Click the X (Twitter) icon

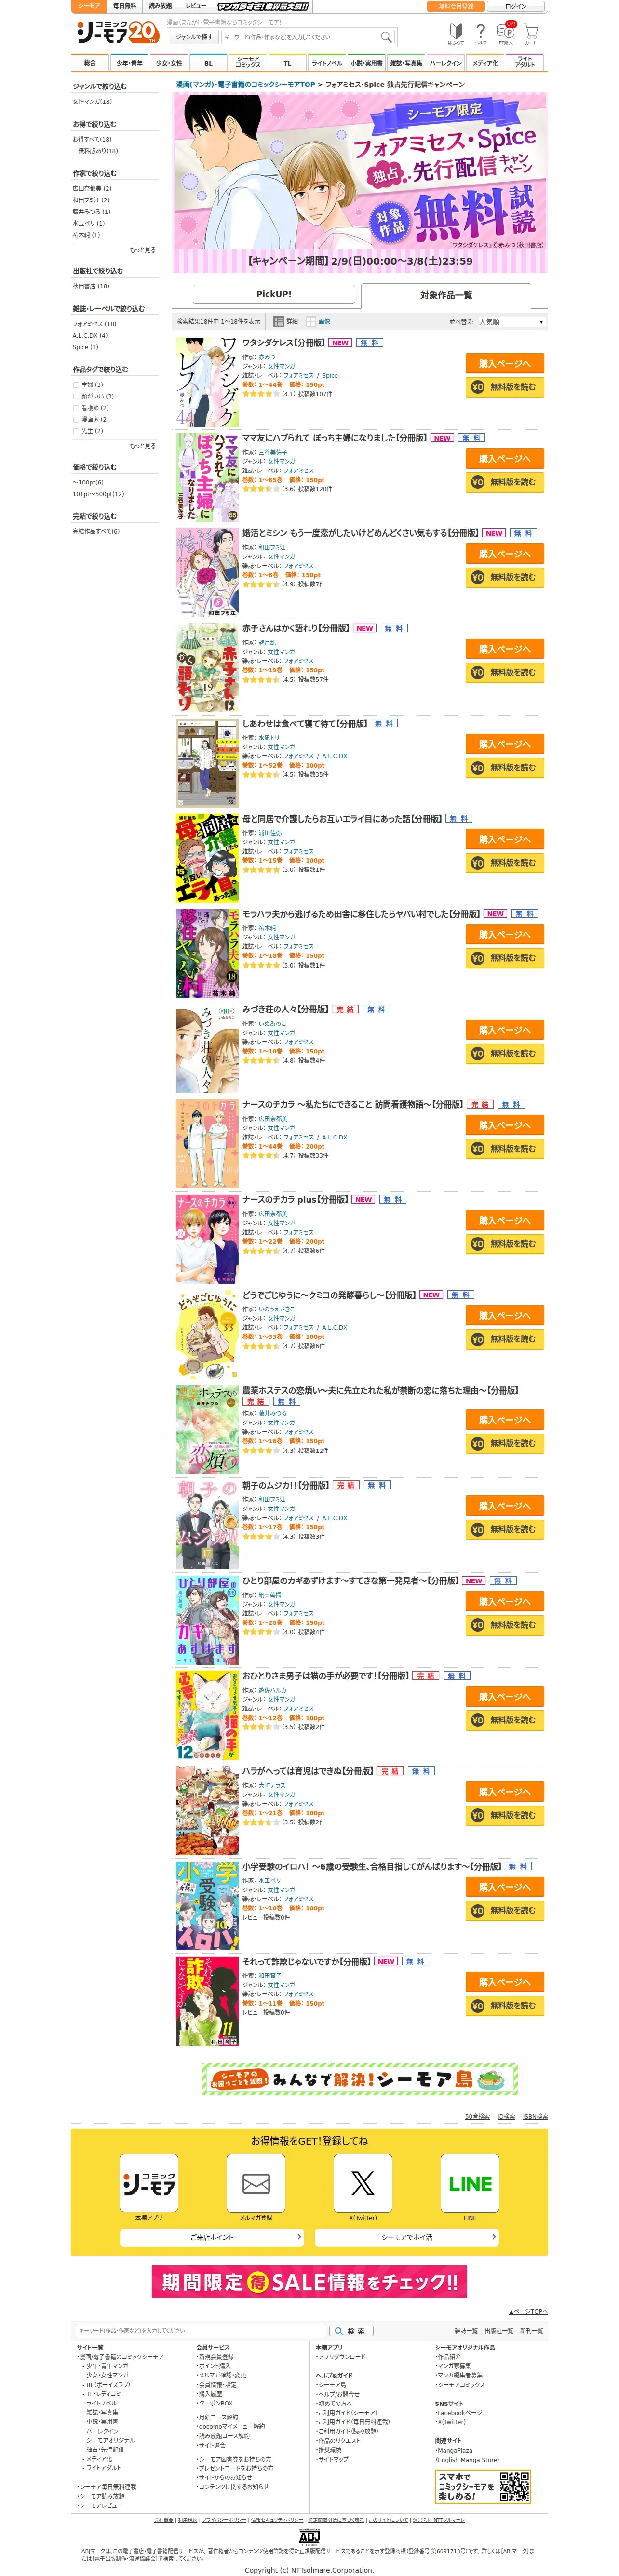363,2183
